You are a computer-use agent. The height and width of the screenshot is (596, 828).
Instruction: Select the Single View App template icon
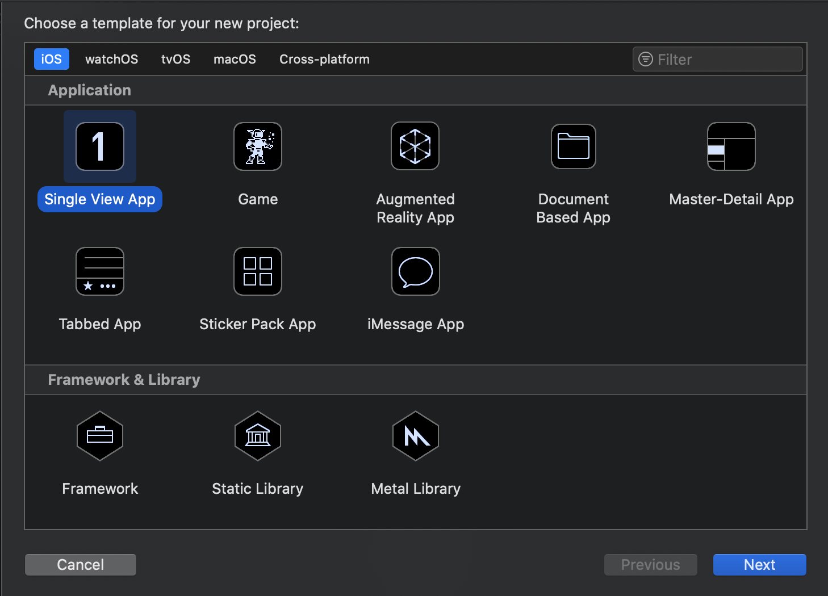(x=100, y=146)
